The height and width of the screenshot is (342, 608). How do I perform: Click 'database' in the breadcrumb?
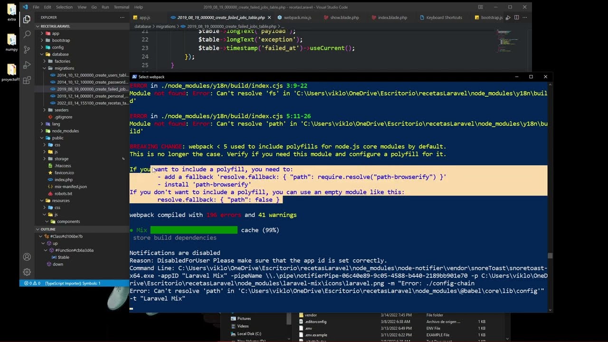coord(142,27)
